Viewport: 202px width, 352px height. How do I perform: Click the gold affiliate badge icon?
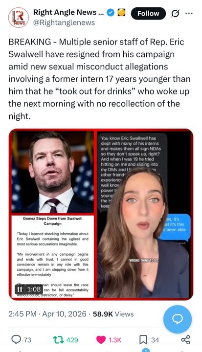pyautogui.click(x=122, y=13)
